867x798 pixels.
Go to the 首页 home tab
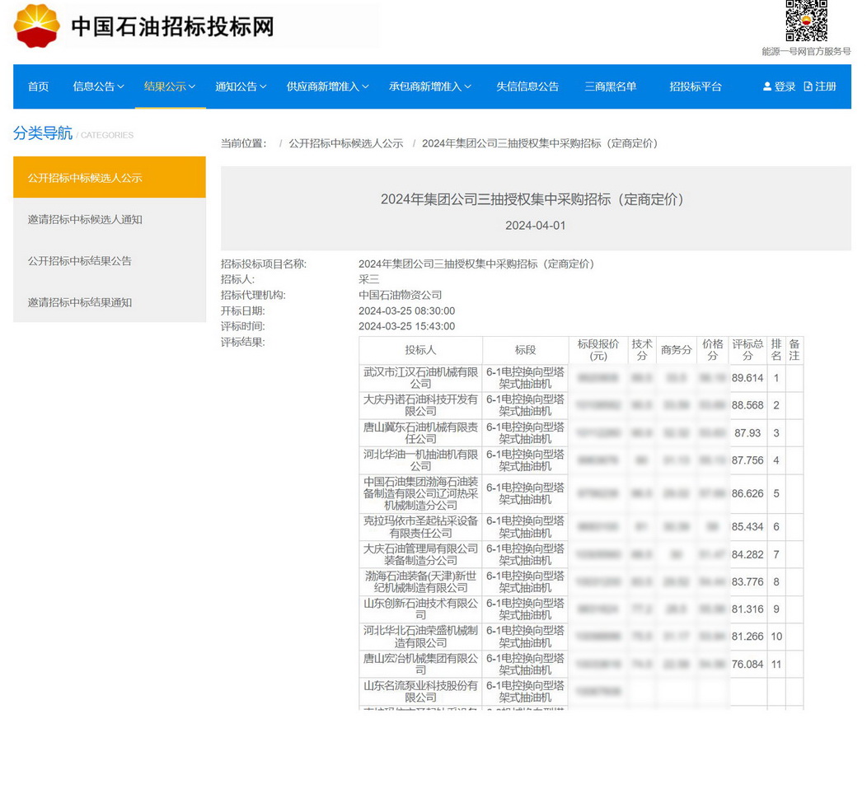coord(39,86)
